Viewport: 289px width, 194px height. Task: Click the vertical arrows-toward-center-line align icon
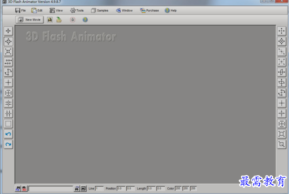(8, 114)
